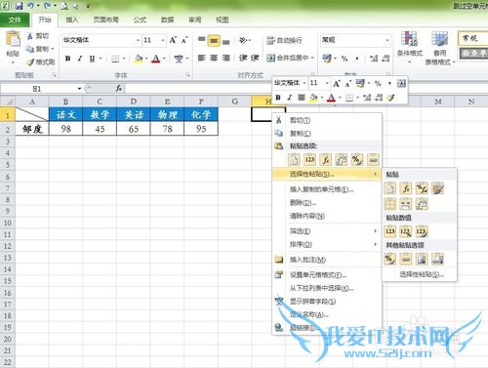The height and width of the screenshot is (368, 488).
Task: Open the ribbon font name combo box
Action: point(102,40)
